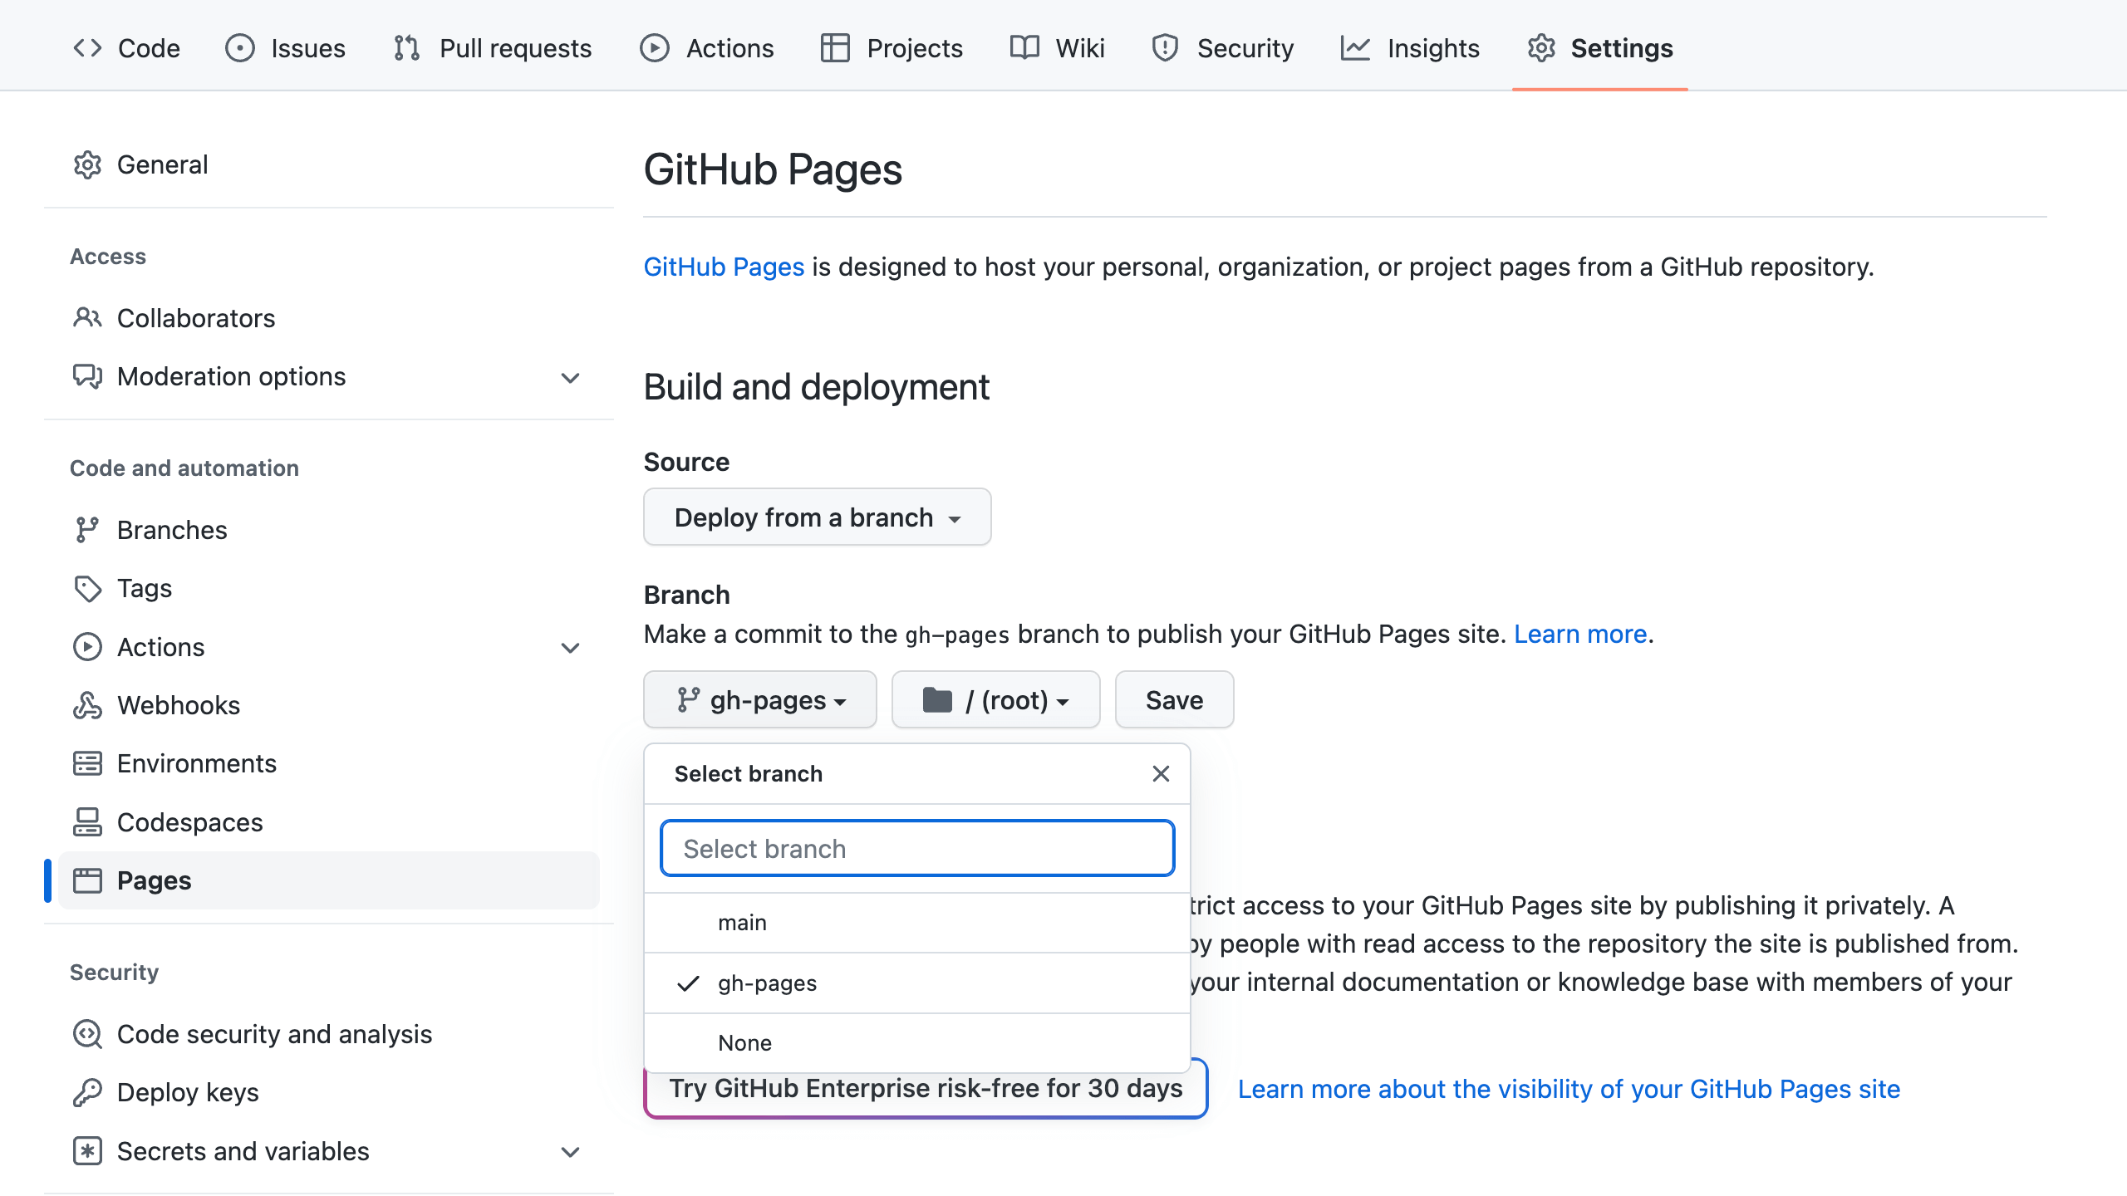Select the checked gh-pages branch option
Viewport: 2127px width, 1196px height.
pyautogui.click(x=917, y=983)
